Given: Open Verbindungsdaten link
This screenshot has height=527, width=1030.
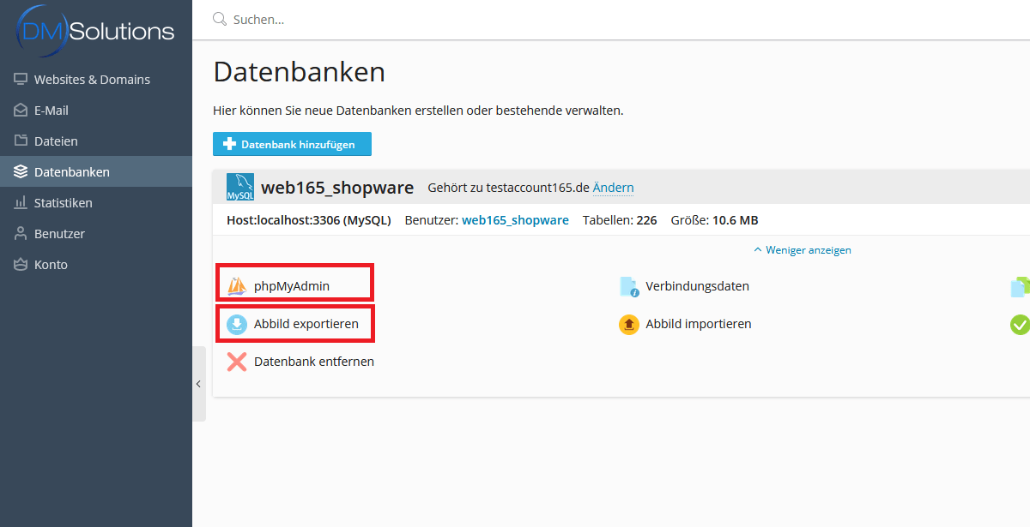Looking at the screenshot, I should point(697,286).
